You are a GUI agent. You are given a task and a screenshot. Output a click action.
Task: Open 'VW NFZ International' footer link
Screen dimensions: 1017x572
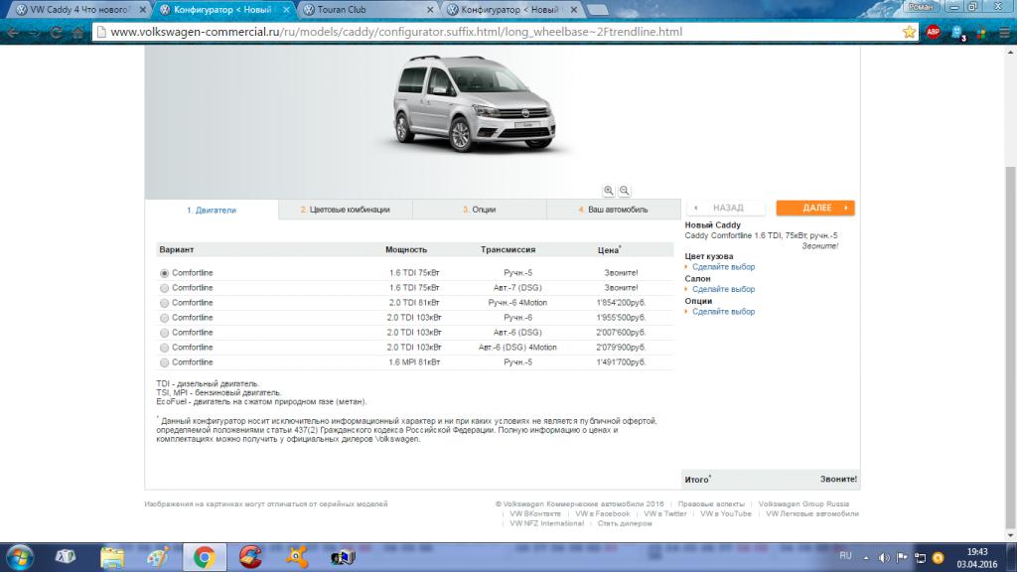tap(547, 523)
